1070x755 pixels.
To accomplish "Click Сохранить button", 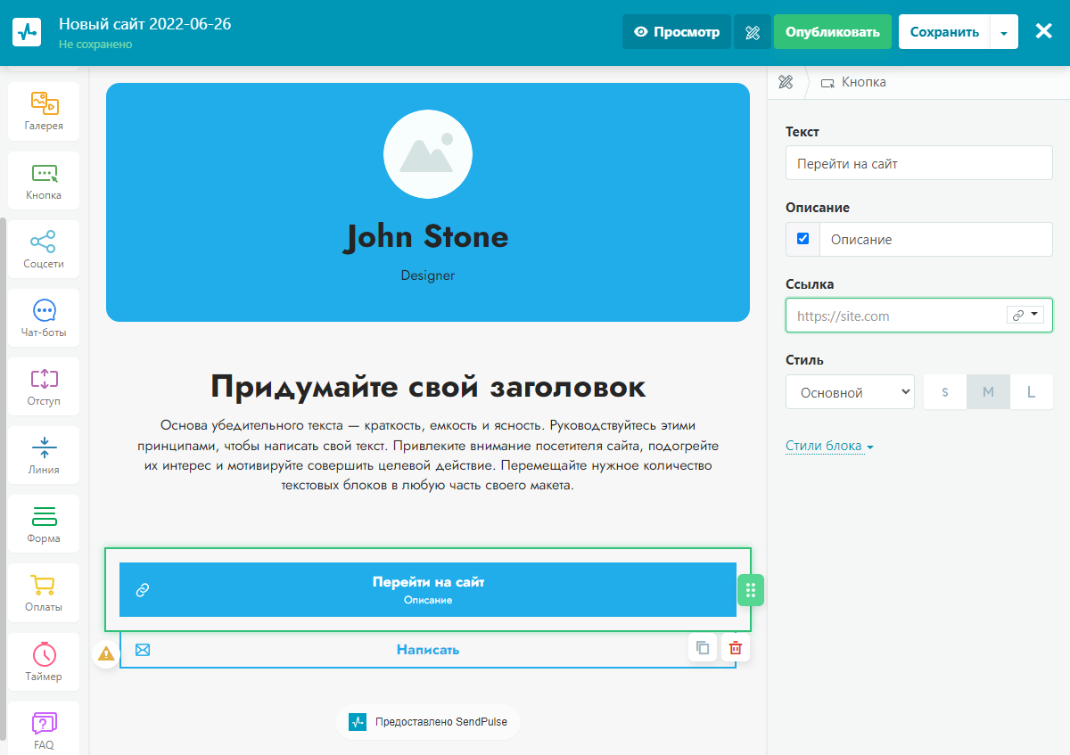I will point(944,32).
